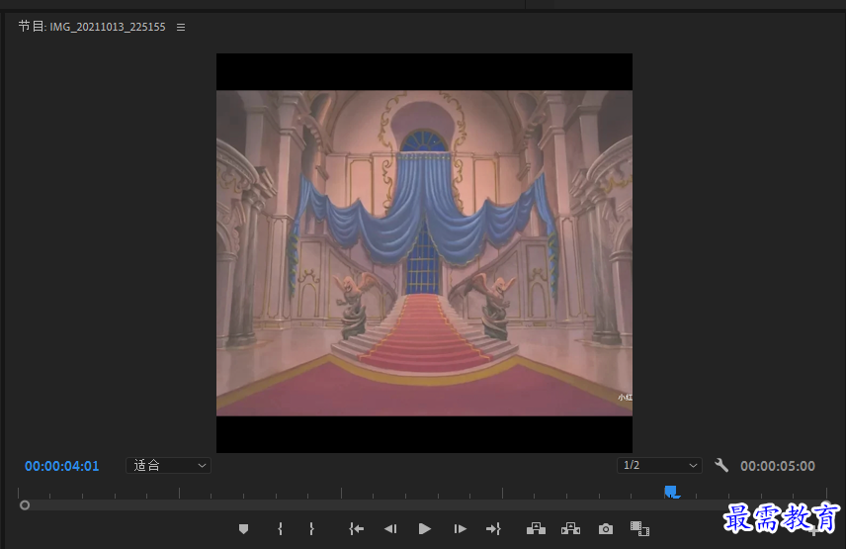Open the 1/2 playback resolution dropdown
The width and height of the screenshot is (846, 549).
click(x=659, y=465)
